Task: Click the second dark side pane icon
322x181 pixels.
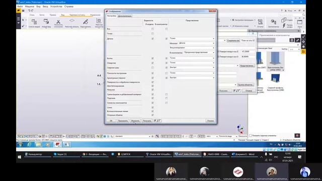Action: pyautogui.click(x=303, y=42)
